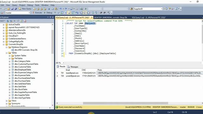Click the Object Explorer Refresh icon

pos(21,21)
